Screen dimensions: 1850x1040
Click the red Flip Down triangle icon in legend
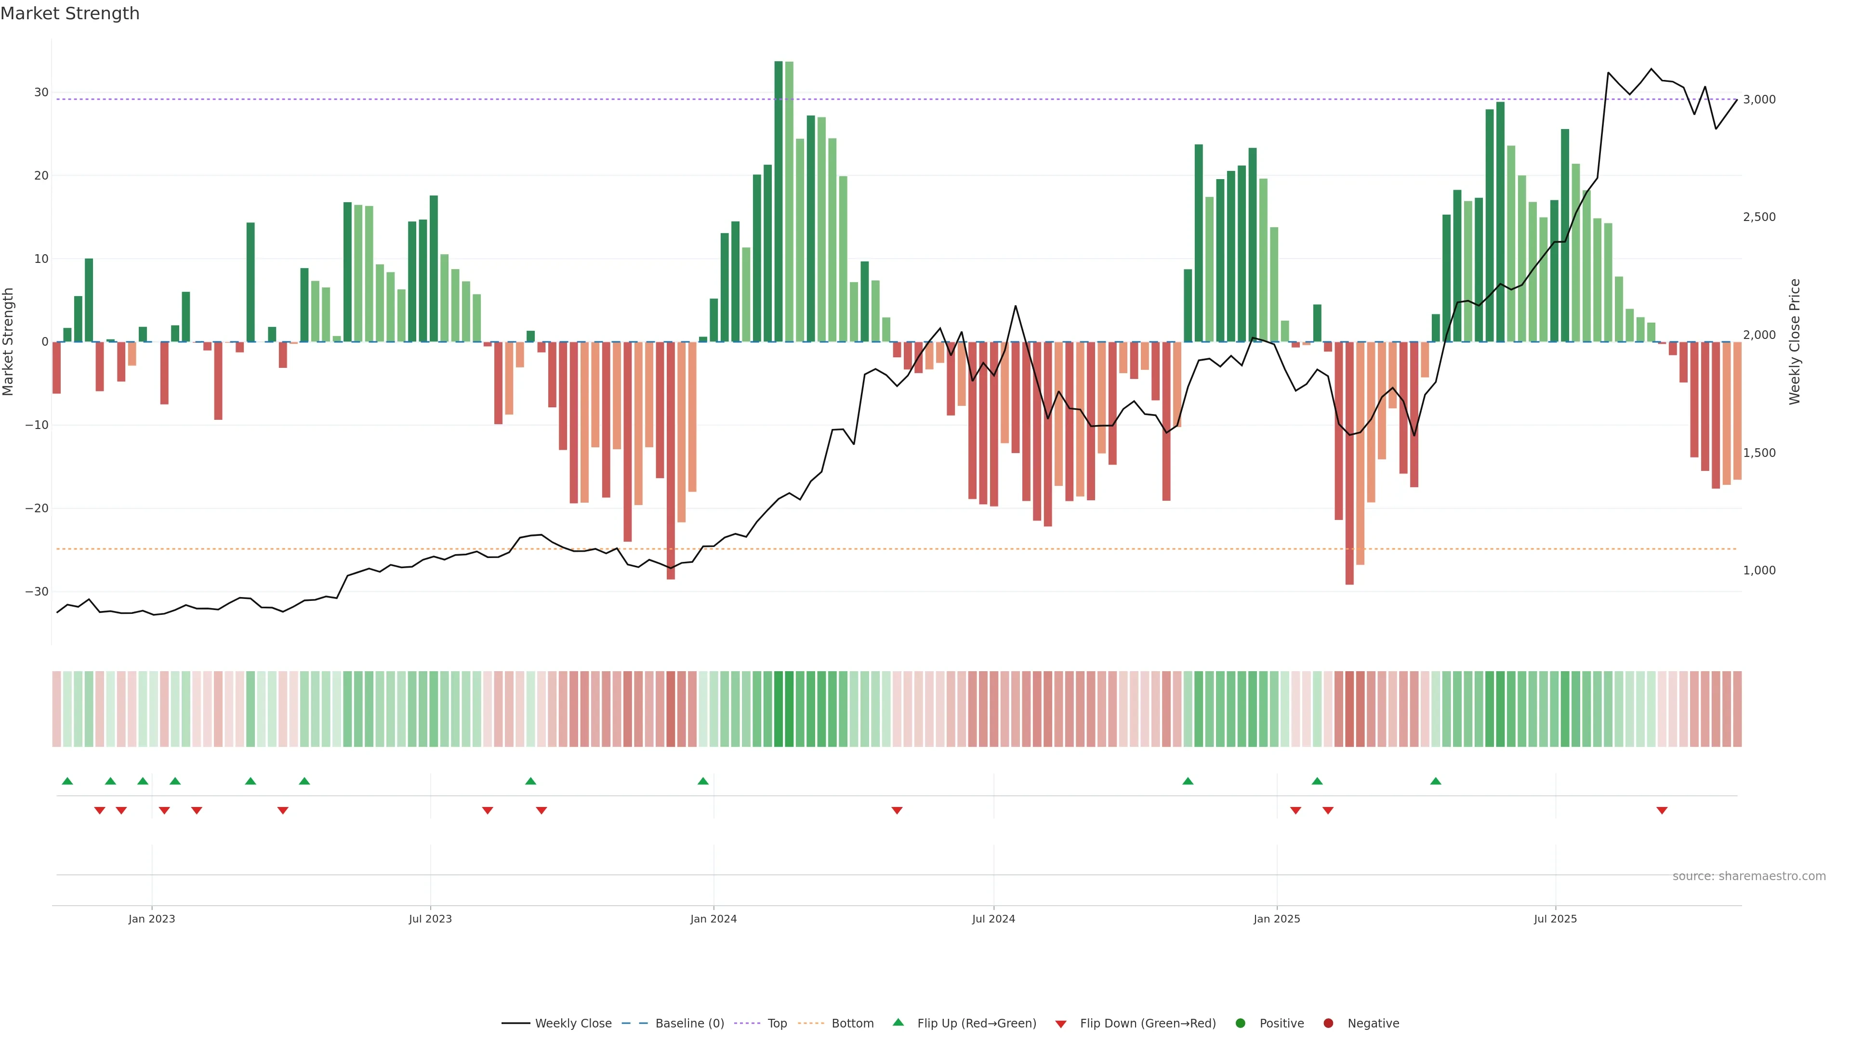point(1061,1024)
